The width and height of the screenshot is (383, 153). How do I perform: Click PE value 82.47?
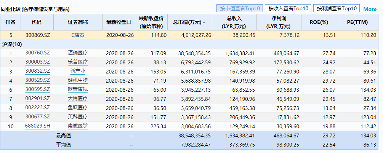point(370,99)
